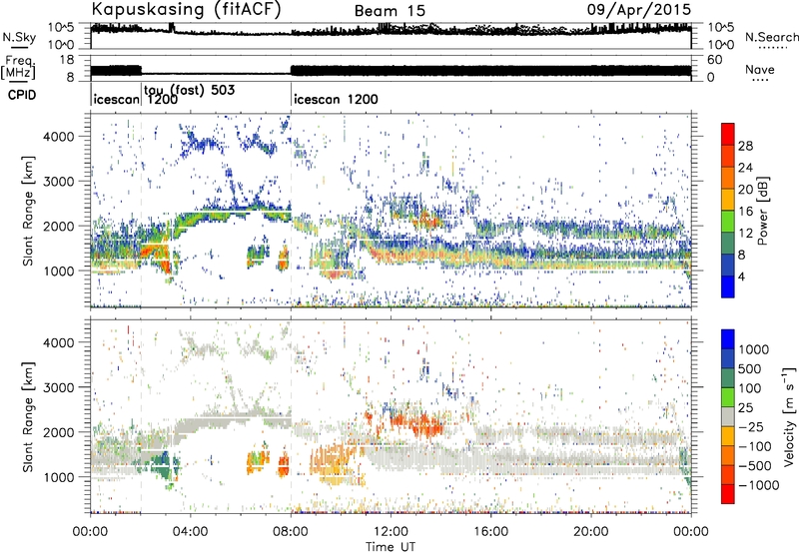Click the 'Slant Range [km]' label on the velocity panel
Viewport: 799px width, 553px height.
[28, 416]
